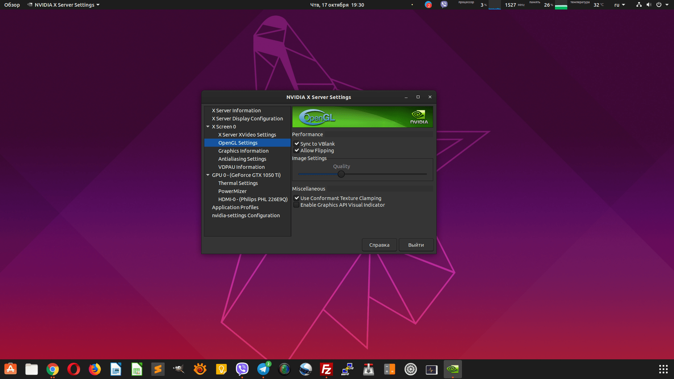The height and width of the screenshot is (379, 674).
Task: Launch Firefox from the dock
Action: [x=95, y=369]
